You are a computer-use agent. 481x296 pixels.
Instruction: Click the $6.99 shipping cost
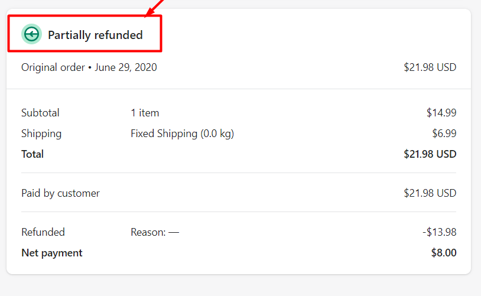[x=444, y=134]
